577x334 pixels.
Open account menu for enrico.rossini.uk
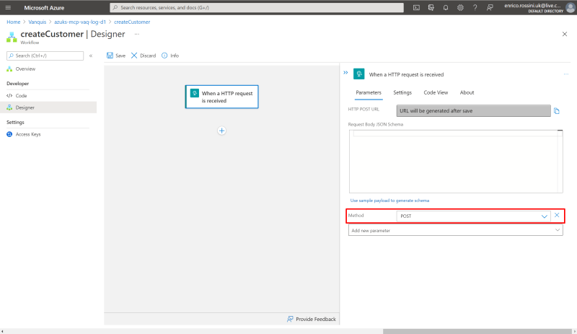click(537, 7)
